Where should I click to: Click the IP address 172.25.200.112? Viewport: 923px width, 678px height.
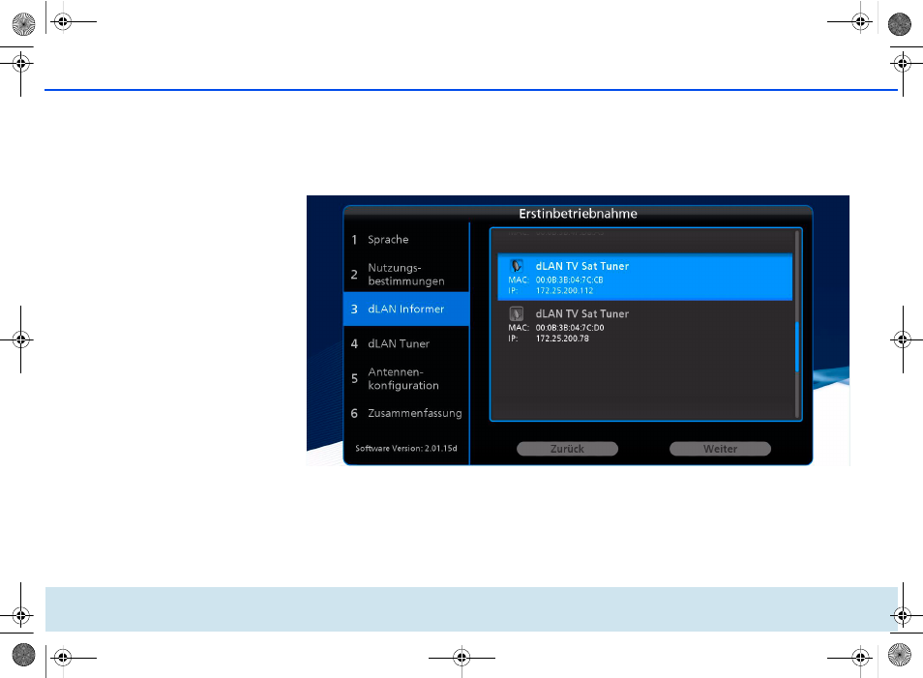[x=564, y=291]
